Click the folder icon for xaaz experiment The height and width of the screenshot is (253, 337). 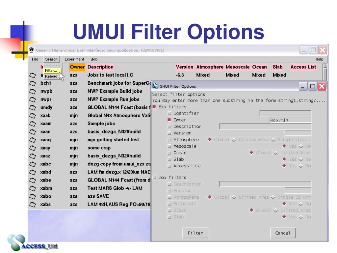coord(33,156)
